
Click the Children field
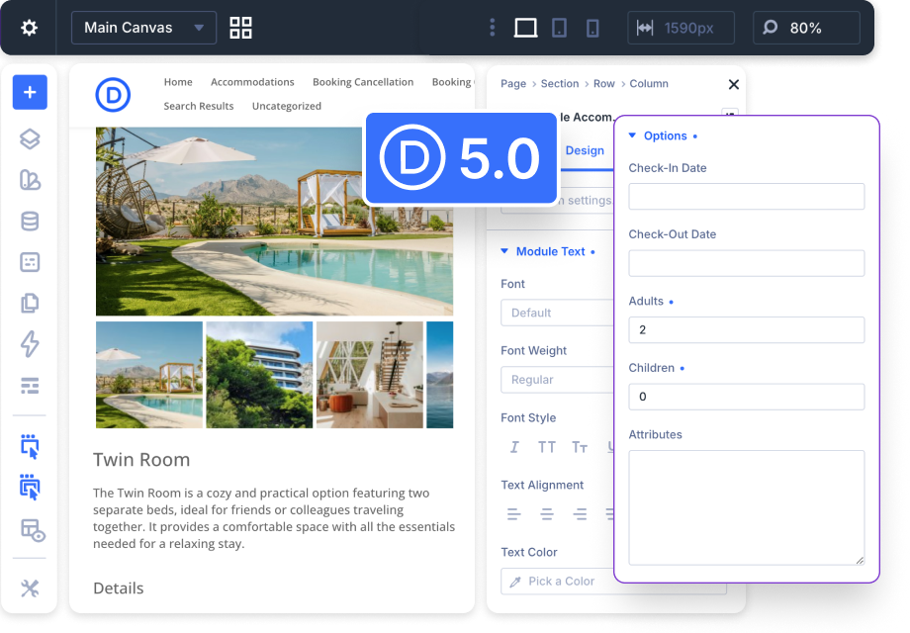[x=747, y=397]
